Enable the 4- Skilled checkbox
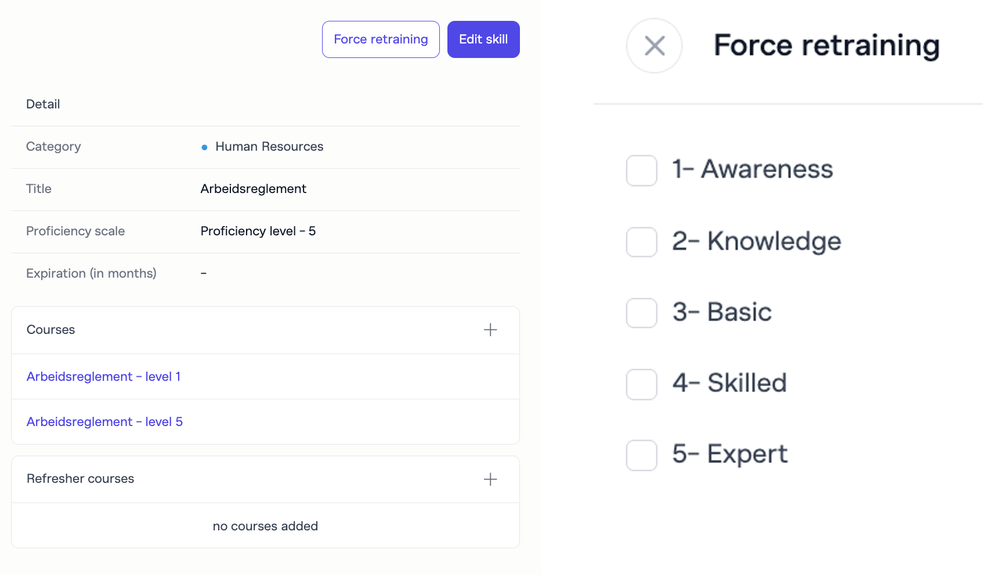 coord(642,384)
